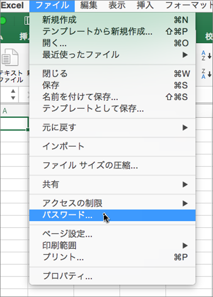
Task: Select column A header
Action: tap(14, 111)
